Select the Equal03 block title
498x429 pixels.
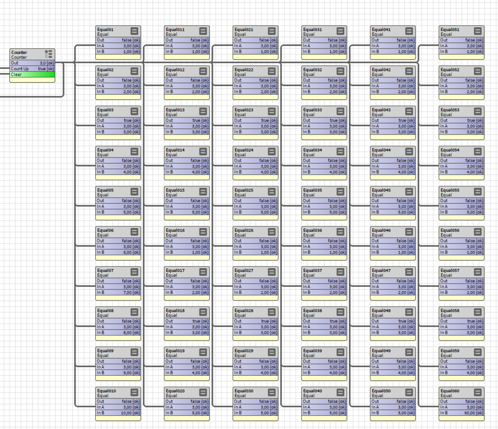pyautogui.click(x=105, y=110)
